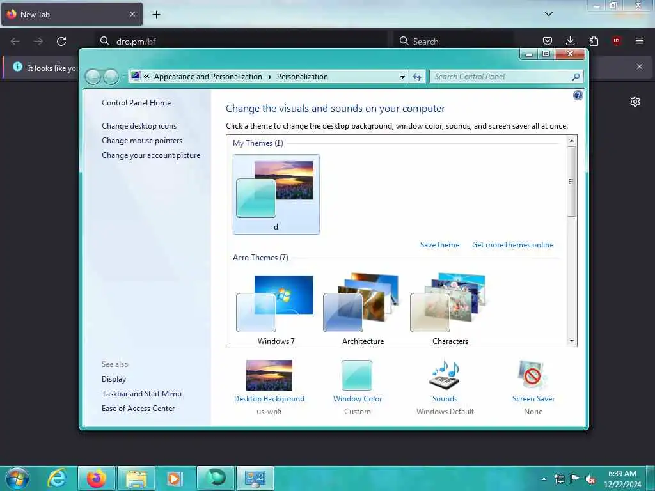Open the Help question mark icon

pyautogui.click(x=578, y=96)
